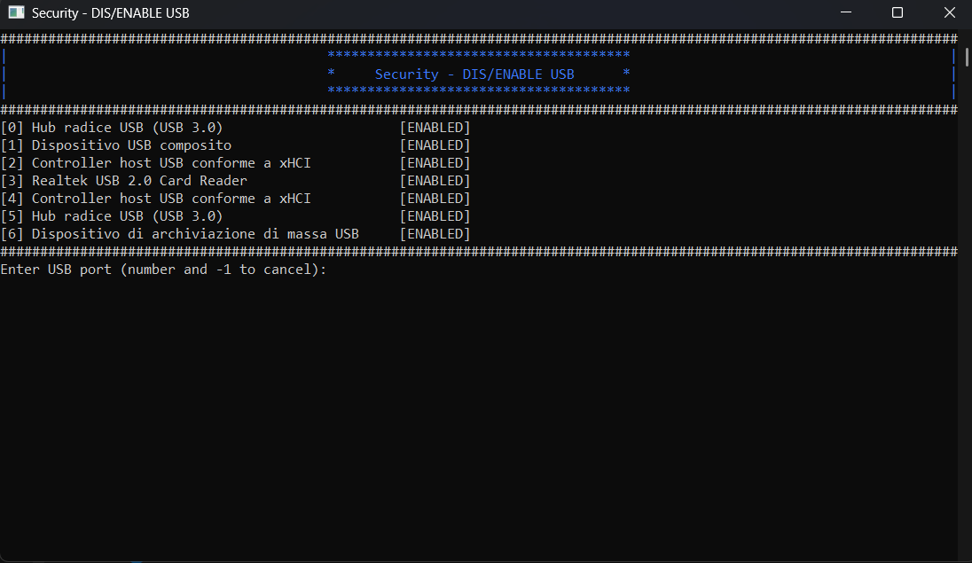Focus the input area after the prompt colon
972x563 pixels.
click(x=337, y=270)
